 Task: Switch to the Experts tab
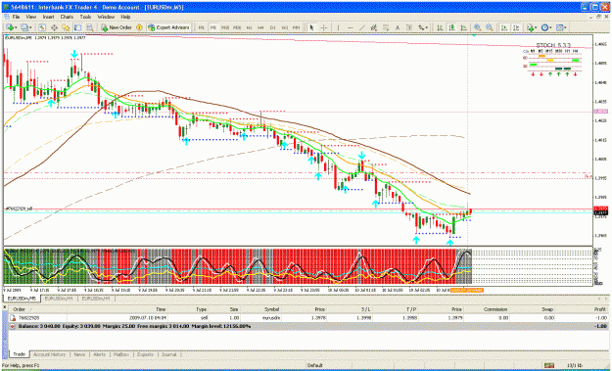click(x=145, y=354)
